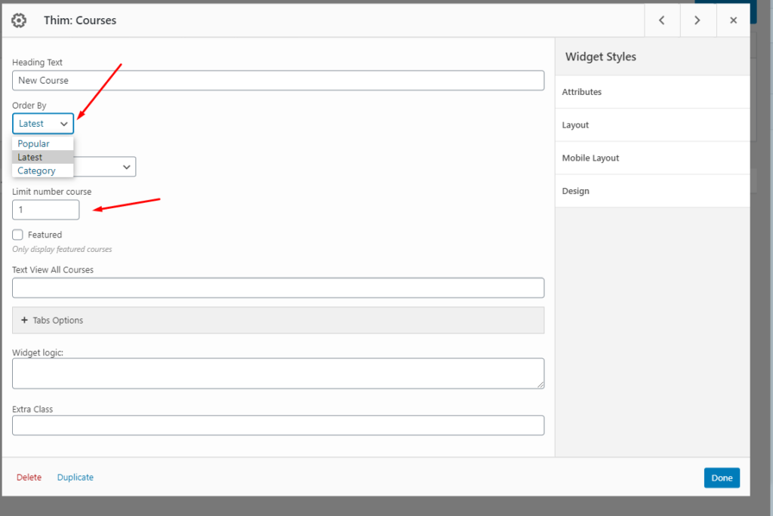Focus the Heading Text field

[x=278, y=80]
